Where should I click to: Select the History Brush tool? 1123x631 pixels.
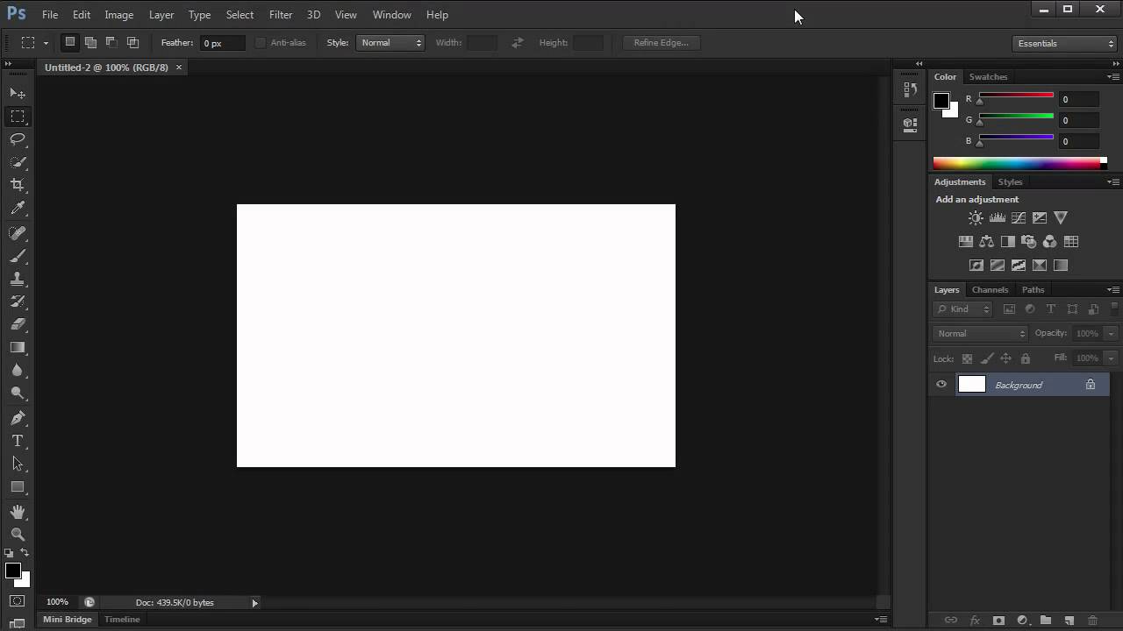point(18,301)
